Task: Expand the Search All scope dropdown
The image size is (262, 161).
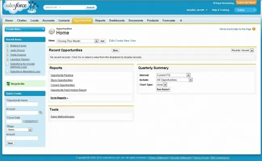Action: point(60,7)
